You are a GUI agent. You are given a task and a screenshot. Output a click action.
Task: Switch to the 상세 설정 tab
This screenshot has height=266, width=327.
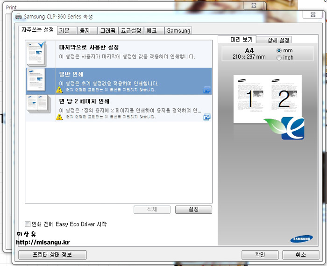(274, 40)
